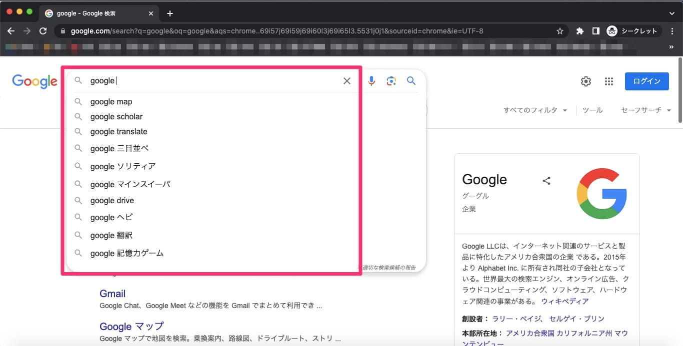Go back with the browser back arrow
This screenshot has height=346, width=683.
click(11, 31)
